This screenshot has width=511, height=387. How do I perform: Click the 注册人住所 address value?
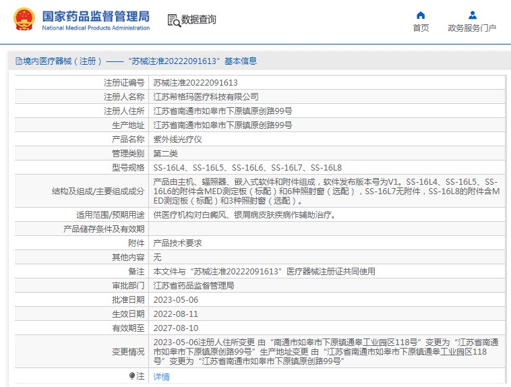click(x=222, y=111)
